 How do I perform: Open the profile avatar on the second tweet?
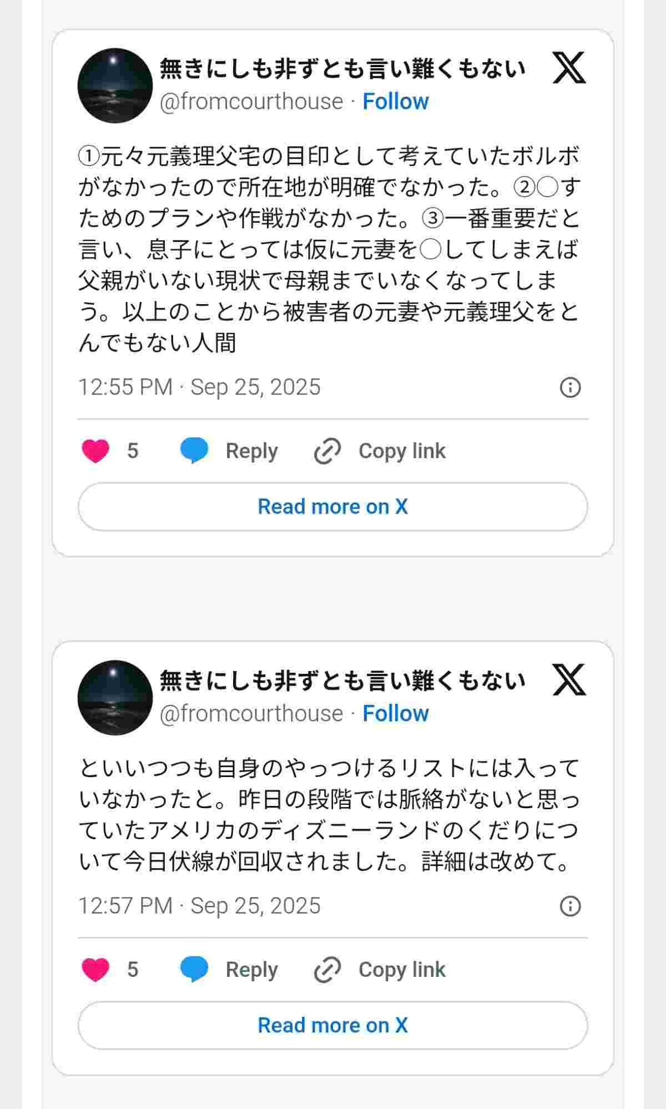115,698
